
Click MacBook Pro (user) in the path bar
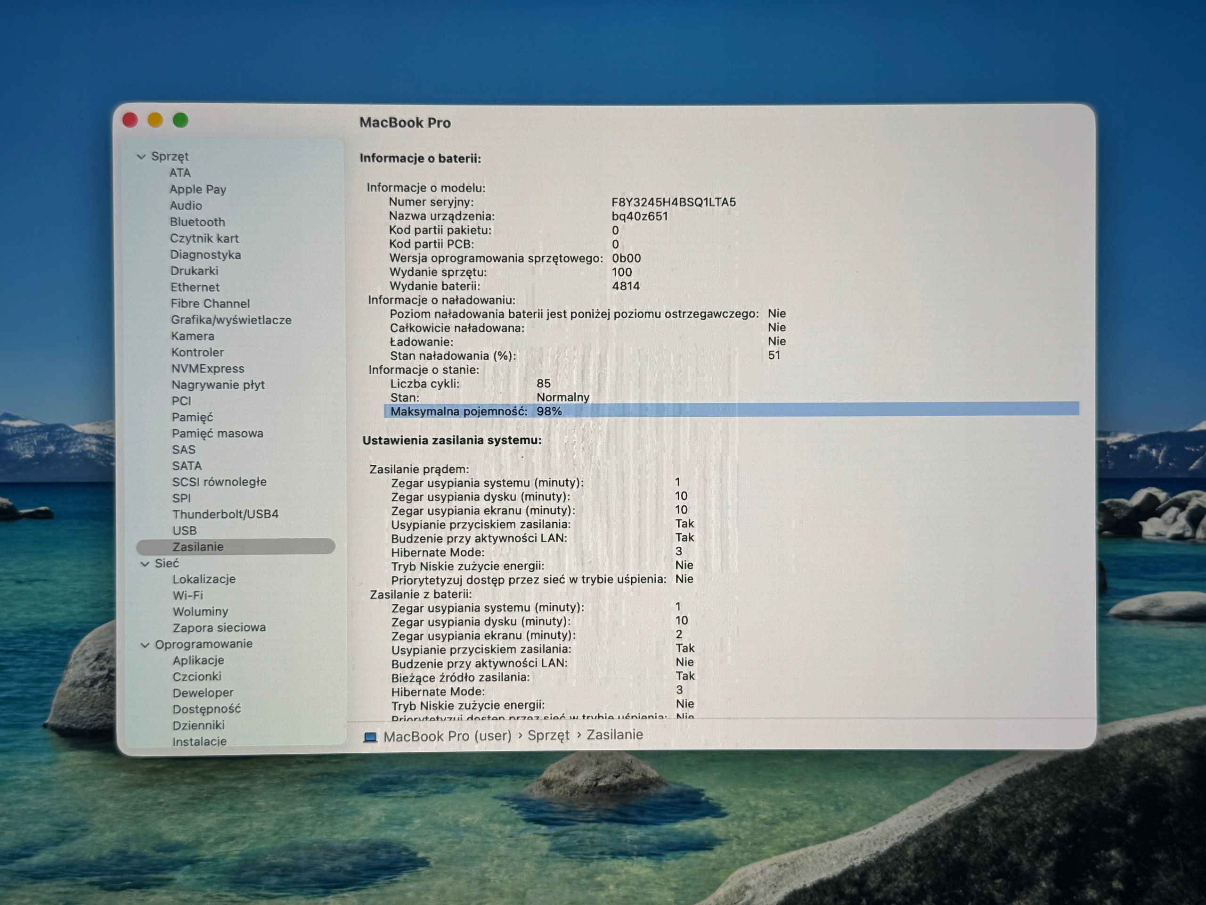point(448,736)
